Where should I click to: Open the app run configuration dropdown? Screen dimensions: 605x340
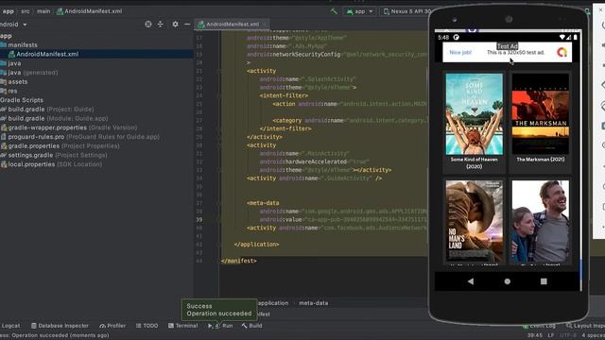(x=359, y=11)
